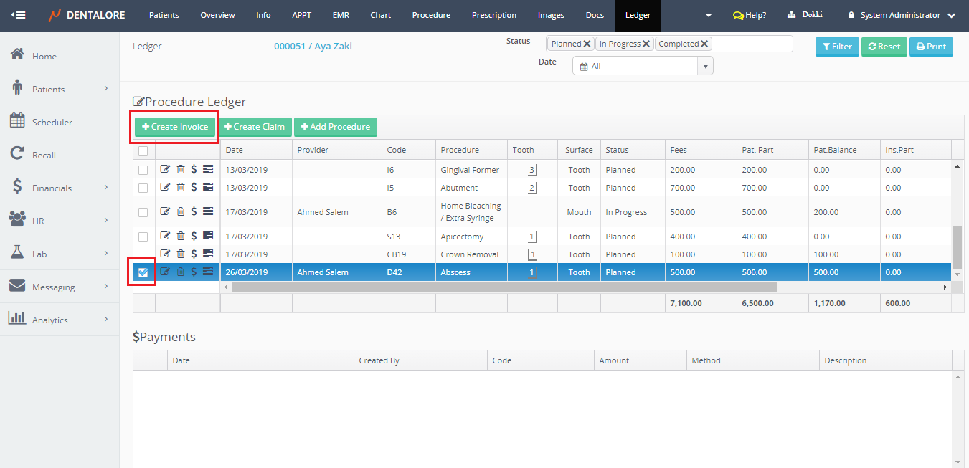
Task: Click the trash icon for Abutment row
Action: click(x=180, y=188)
